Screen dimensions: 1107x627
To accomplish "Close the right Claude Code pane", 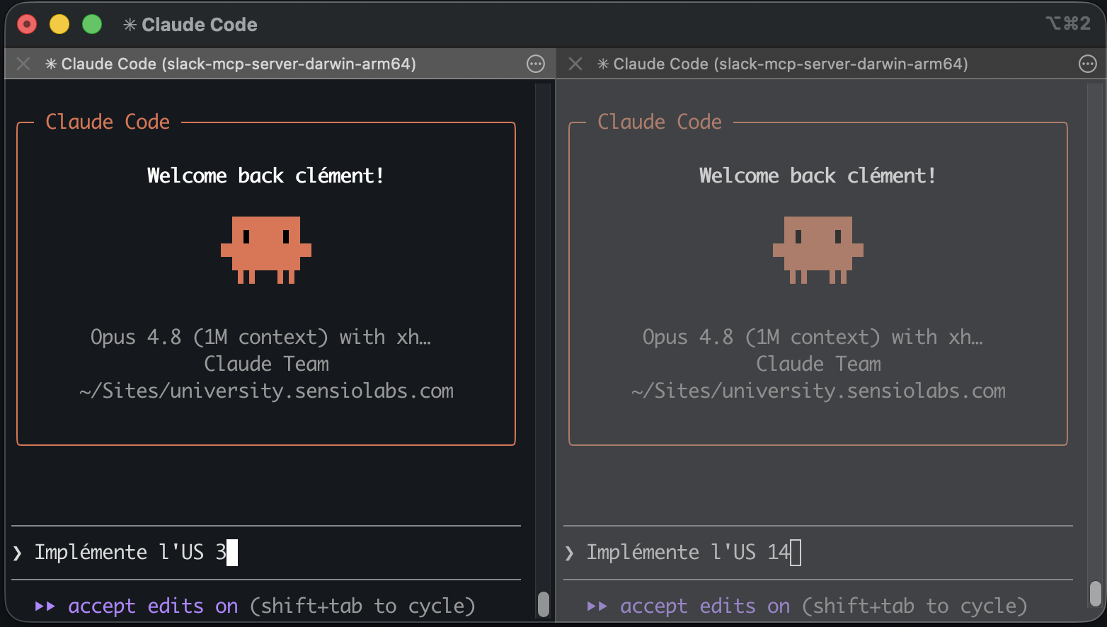I will point(575,64).
